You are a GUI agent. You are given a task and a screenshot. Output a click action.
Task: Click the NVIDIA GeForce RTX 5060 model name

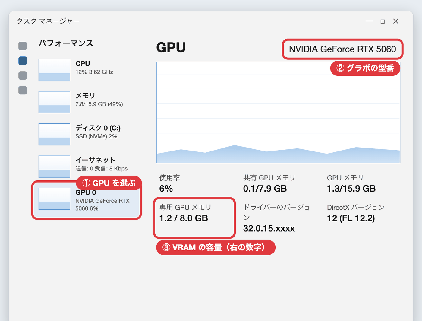(x=342, y=49)
